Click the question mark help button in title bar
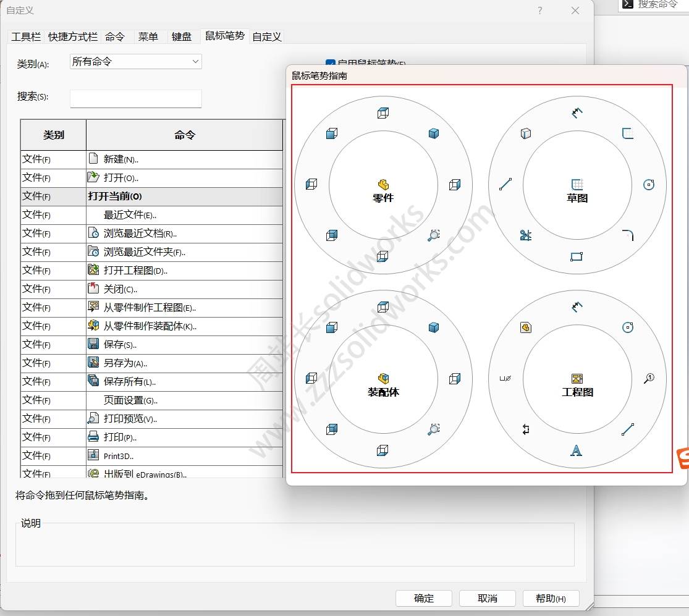The height and width of the screenshot is (616, 689). click(540, 11)
